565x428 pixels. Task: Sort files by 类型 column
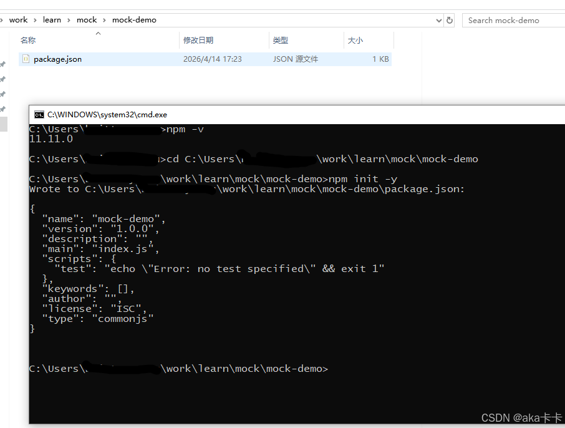[x=281, y=40]
